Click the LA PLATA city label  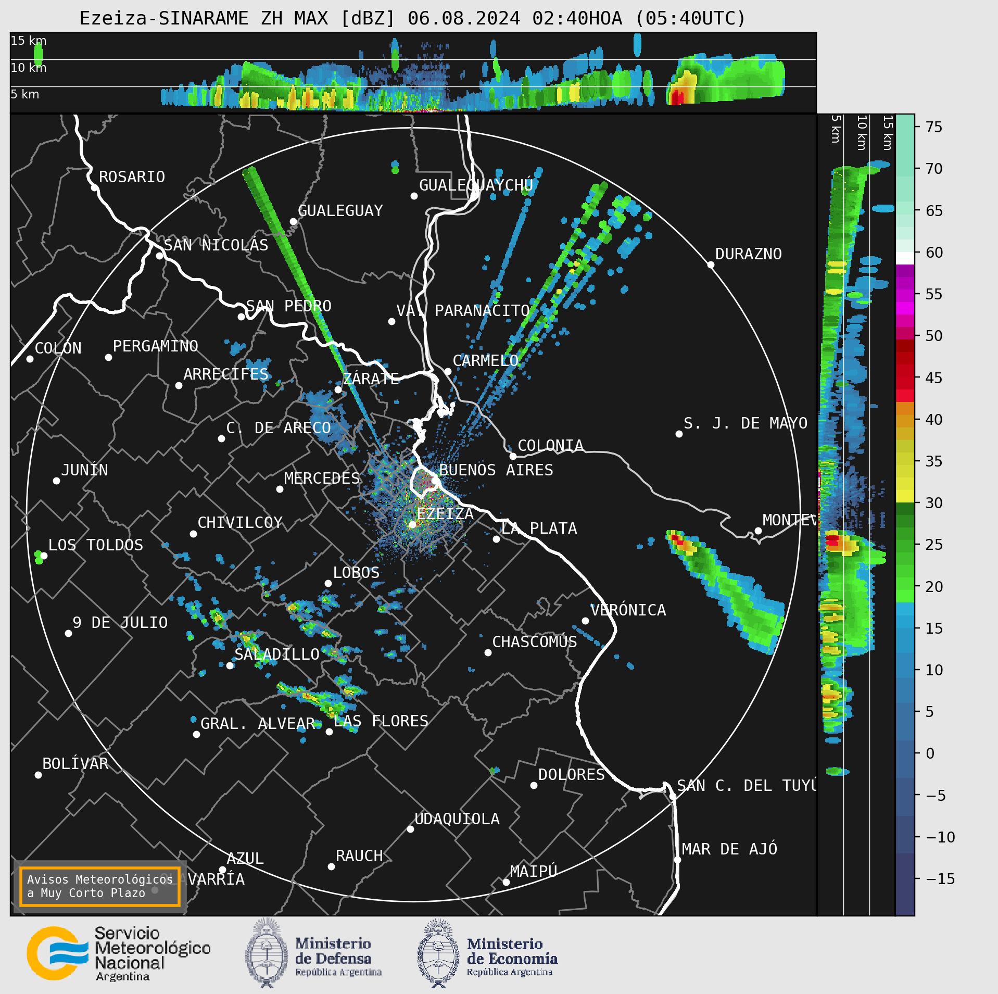[539, 529]
